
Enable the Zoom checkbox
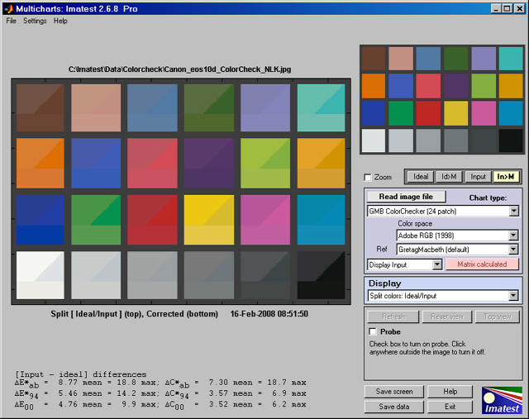coord(368,177)
